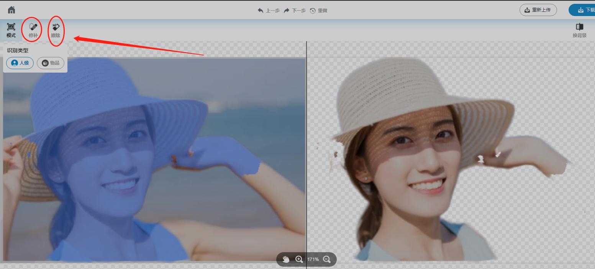Open the 换背景 background changer

coord(579,30)
